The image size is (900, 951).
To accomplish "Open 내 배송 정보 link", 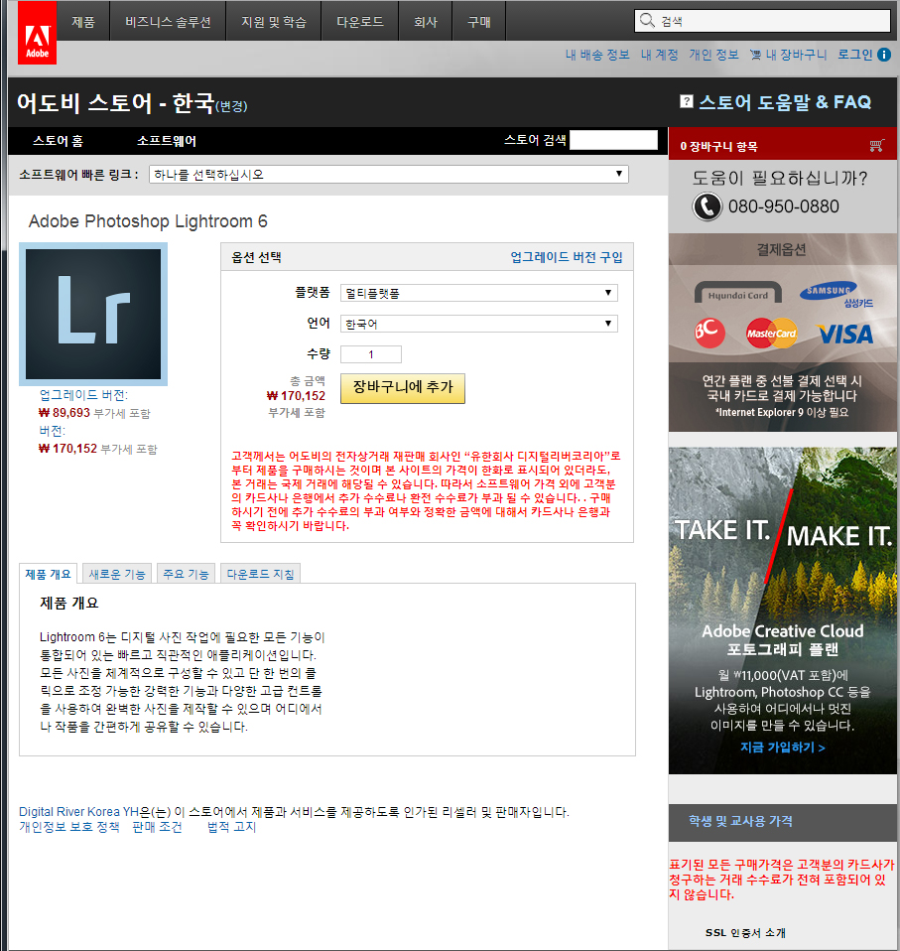I will click(x=597, y=55).
